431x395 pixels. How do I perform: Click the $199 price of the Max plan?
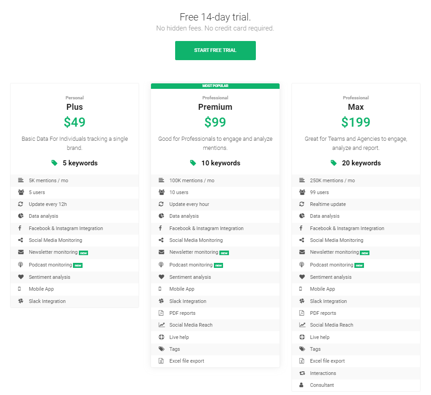point(356,122)
